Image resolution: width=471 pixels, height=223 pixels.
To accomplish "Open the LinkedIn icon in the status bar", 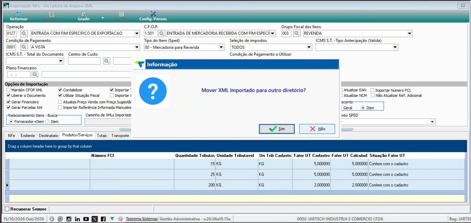I will [x=78, y=219].
